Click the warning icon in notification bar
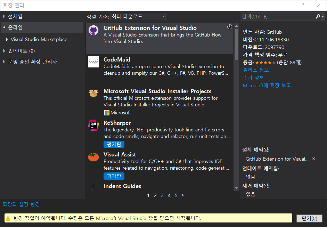The width and height of the screenshot is (327, 227). click(8, 218)
